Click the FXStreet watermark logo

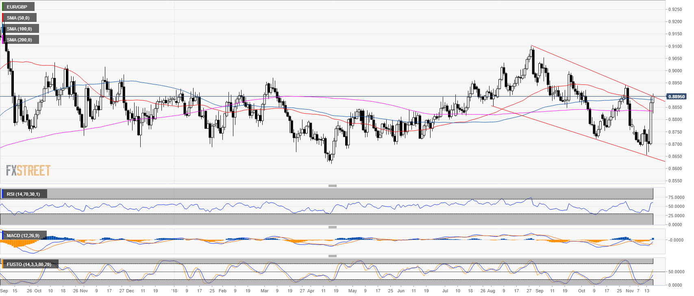28,171
